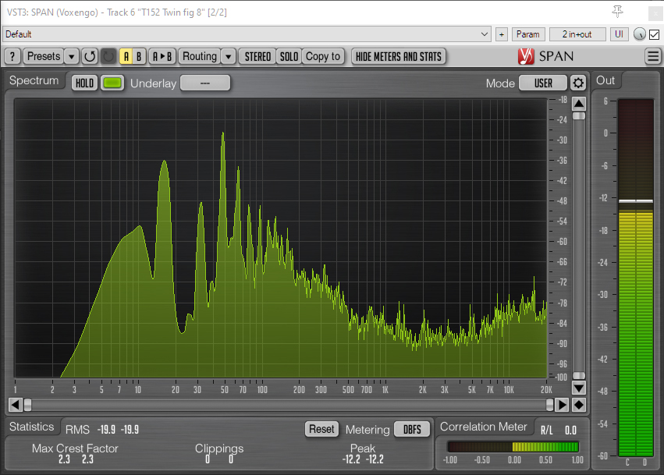
Task: Toggle the spectrum HOLD button
Action: 84,83
